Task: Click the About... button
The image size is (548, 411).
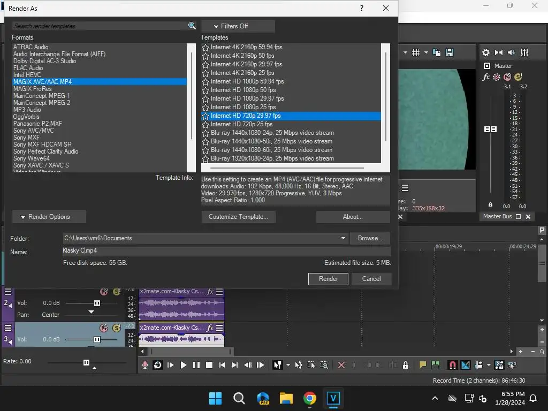Action: click(x=353, y=217)
